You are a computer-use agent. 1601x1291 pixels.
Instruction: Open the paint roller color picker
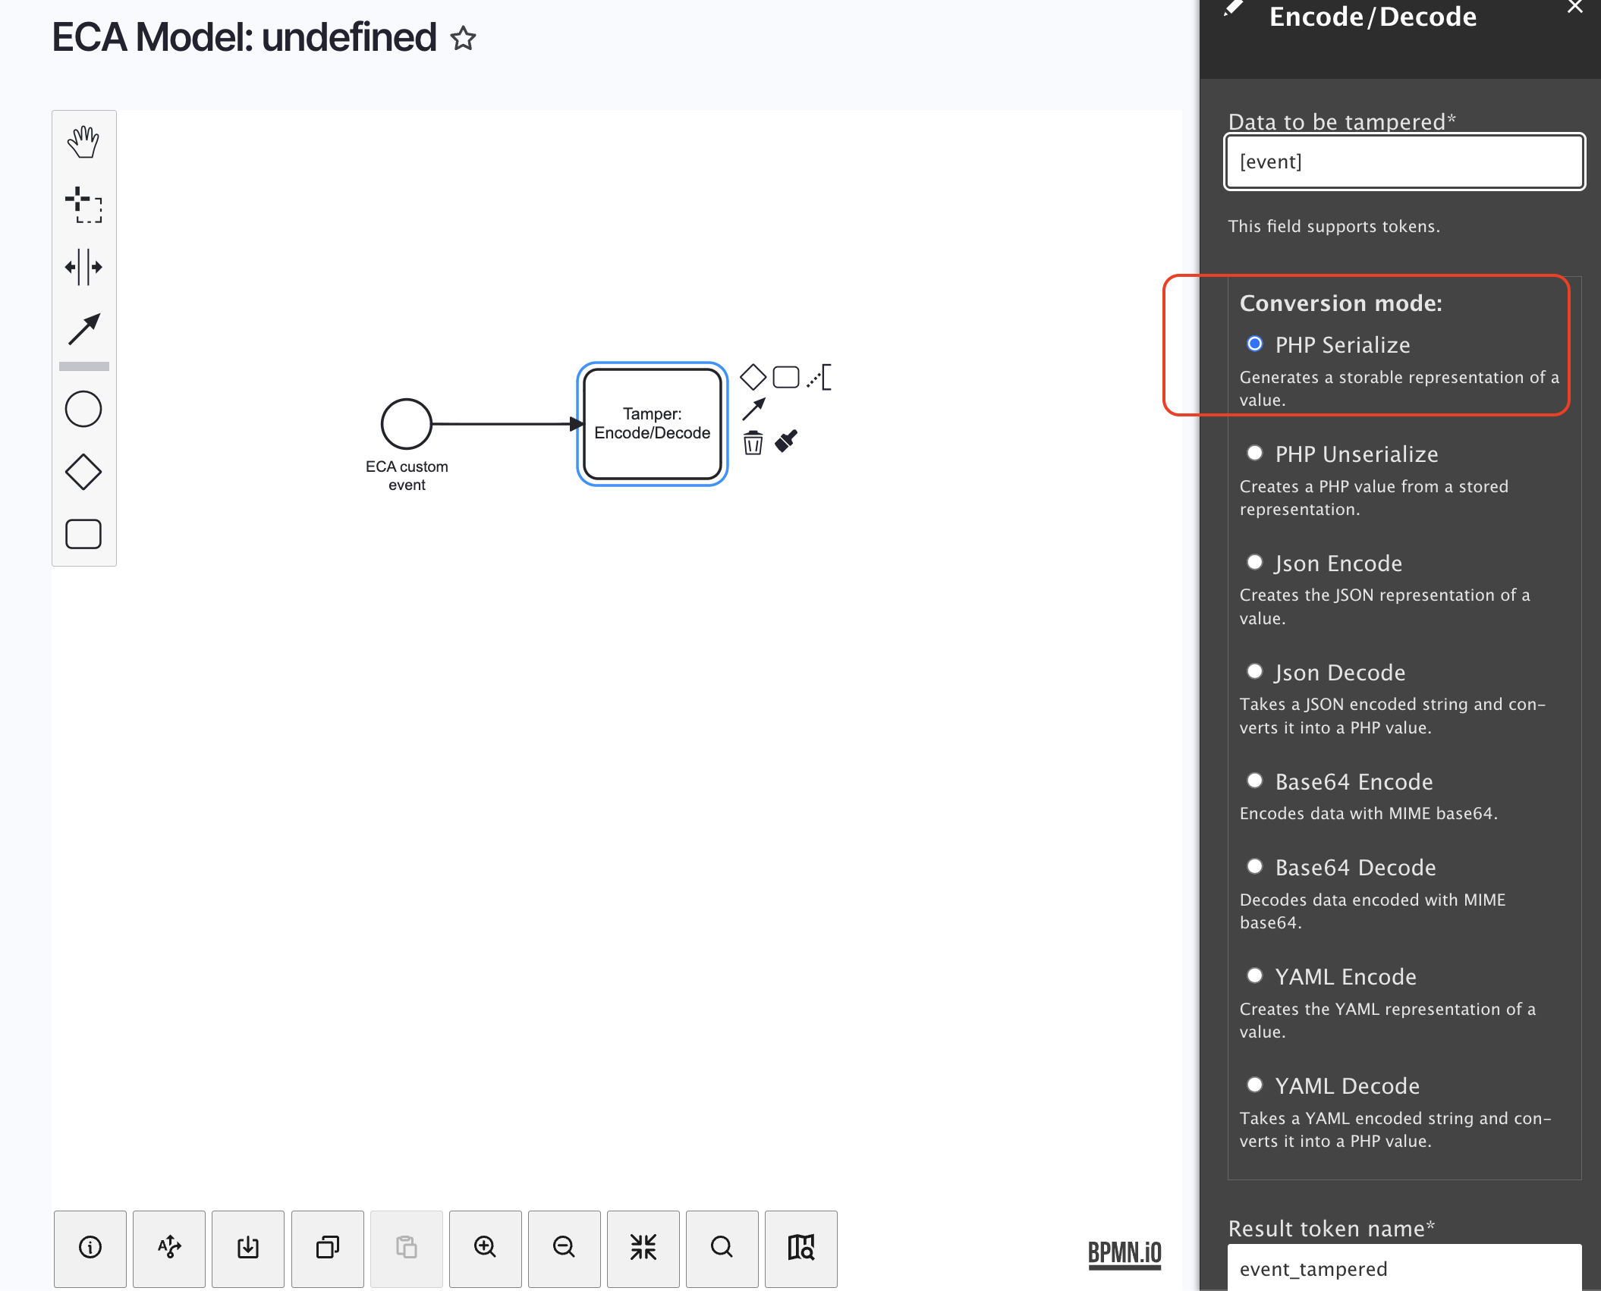(x=786, y=441)
